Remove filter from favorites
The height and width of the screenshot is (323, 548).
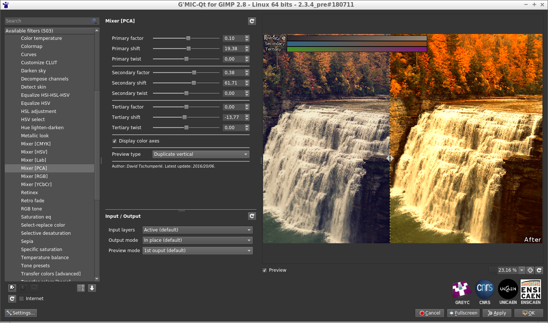click(23, 288)
